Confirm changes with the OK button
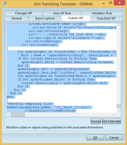The width and height of the screenshot is (127, 145). (95, 138)
